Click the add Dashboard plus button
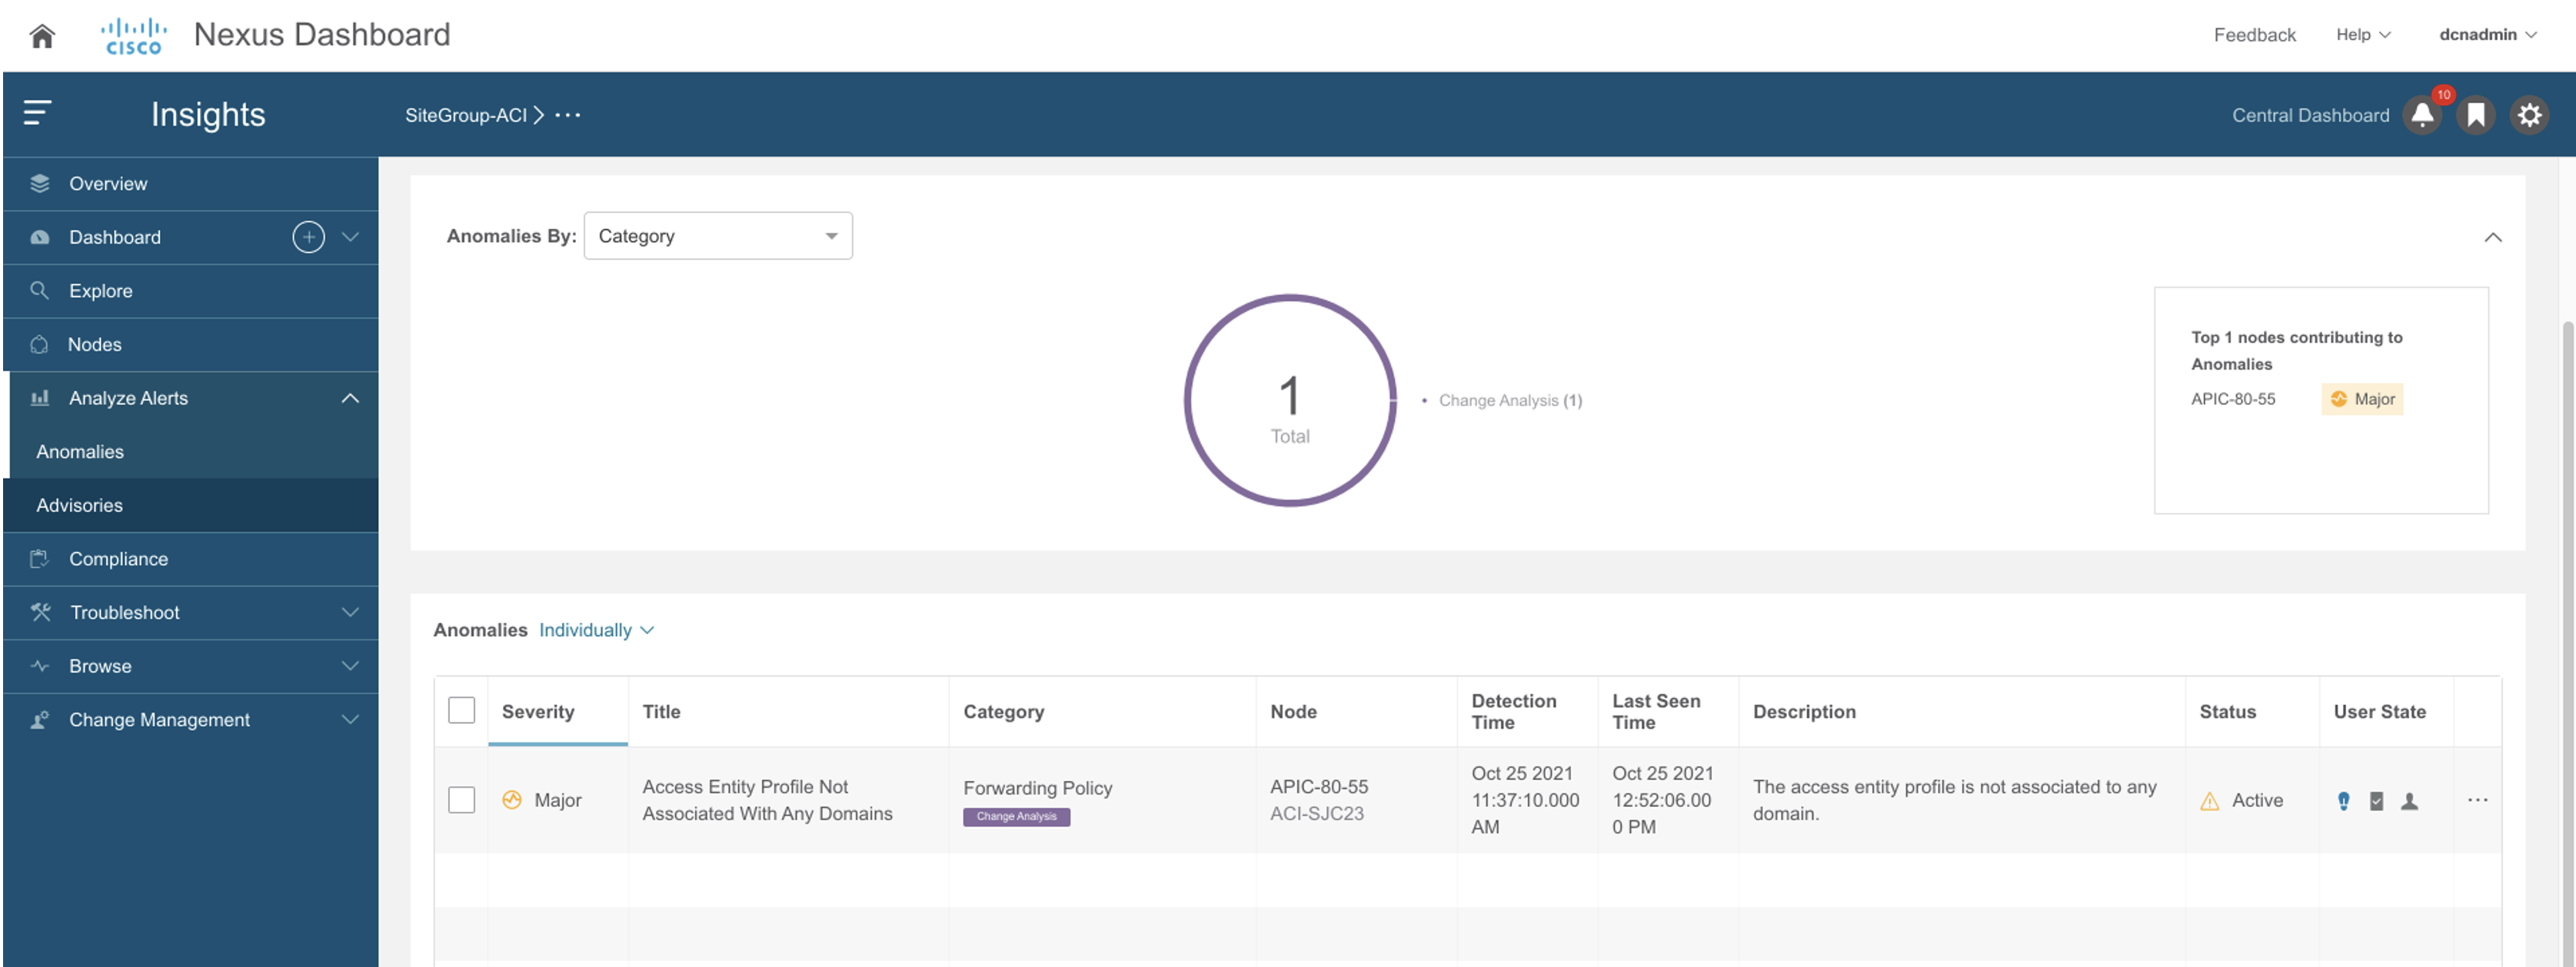 (308, 237)
